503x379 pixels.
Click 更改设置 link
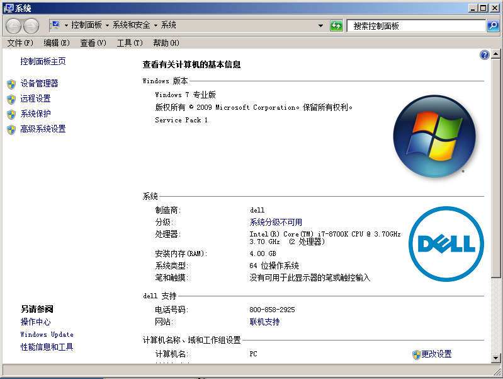coord(436,354)
